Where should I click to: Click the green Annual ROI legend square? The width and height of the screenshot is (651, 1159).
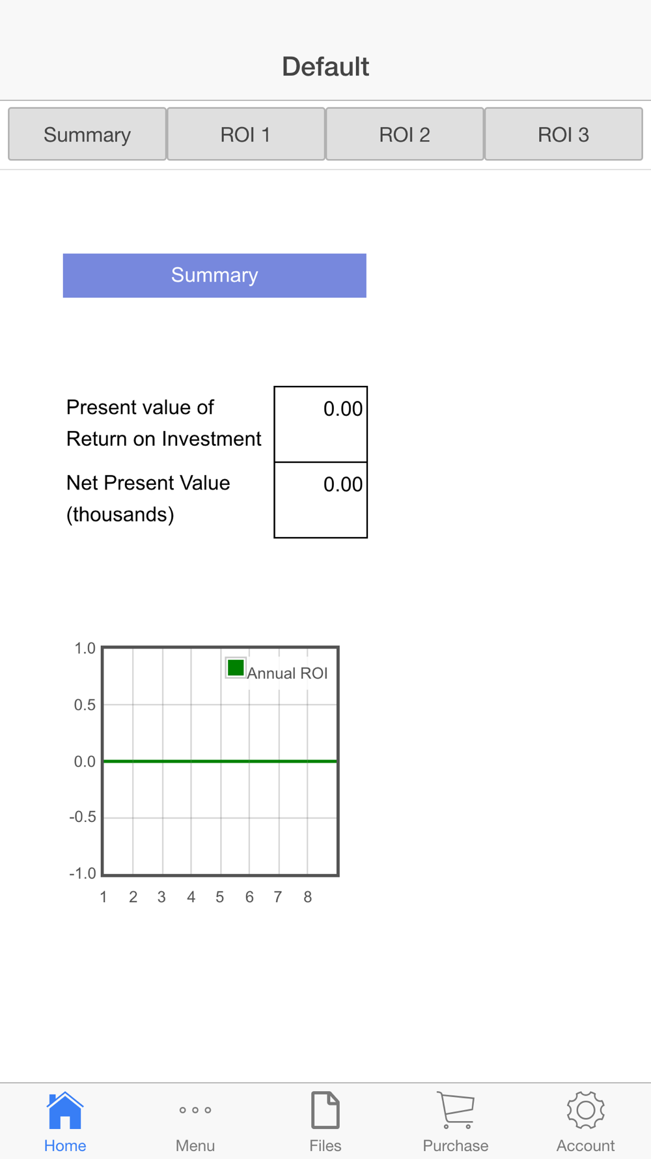point(236,668)
